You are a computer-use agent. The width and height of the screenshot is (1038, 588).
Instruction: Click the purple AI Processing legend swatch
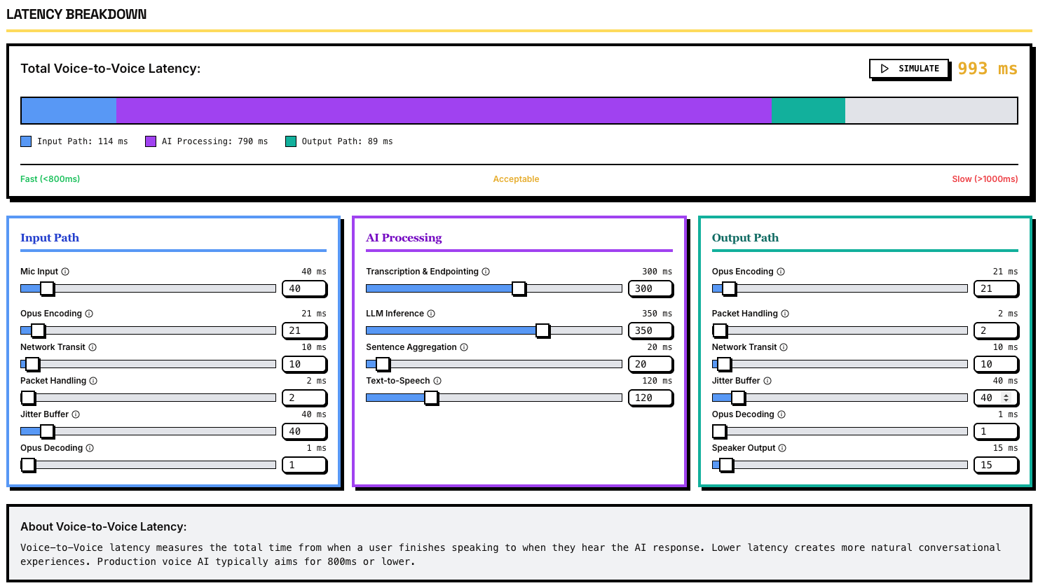point(151,141)
